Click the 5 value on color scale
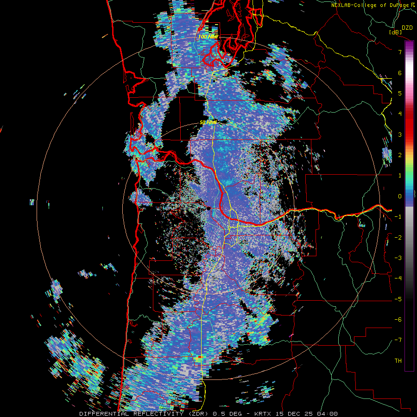The width and height of the screenshot is (417, 417). tap(400, 93)
